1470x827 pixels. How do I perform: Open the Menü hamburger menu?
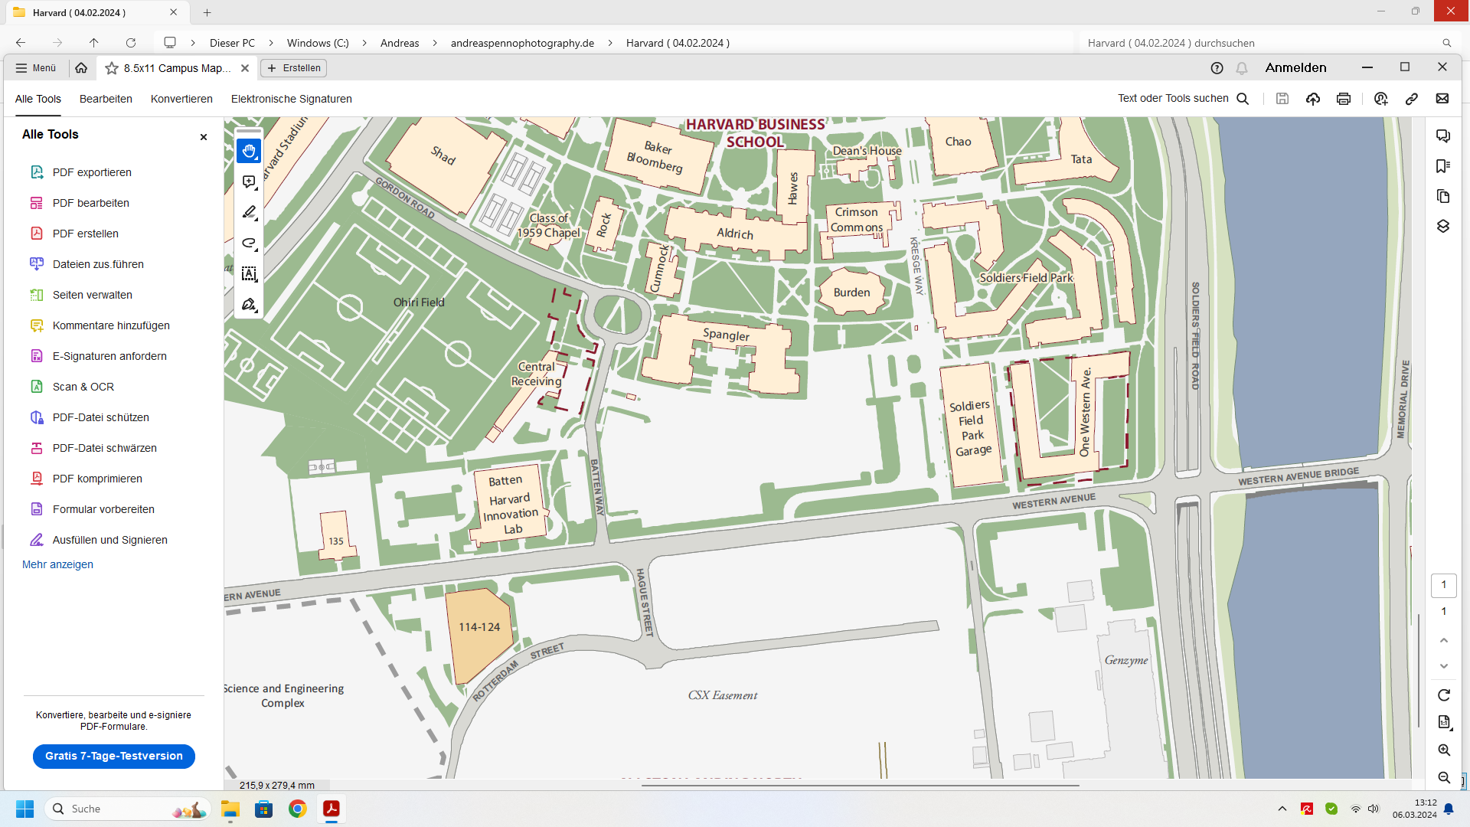(36, 68)
